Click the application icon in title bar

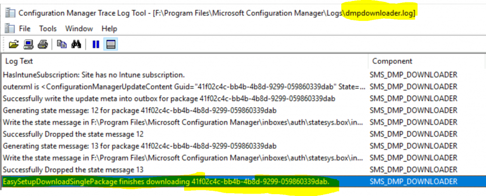[10, 13]
